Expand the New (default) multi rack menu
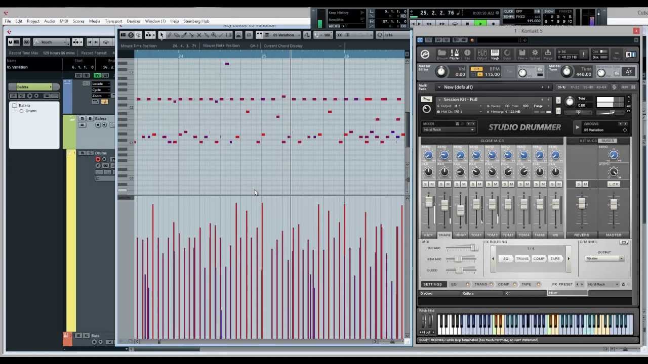 439,87
